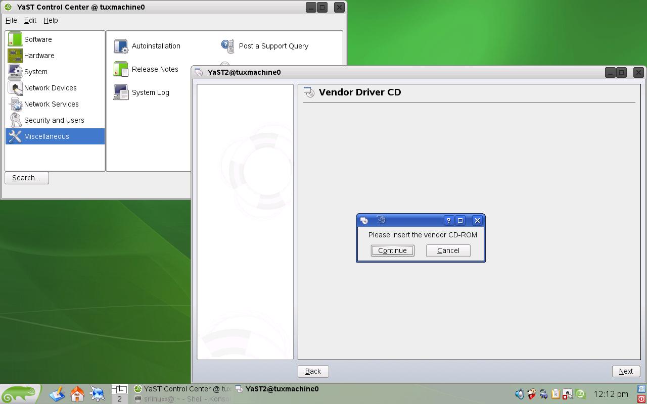Open the File menu
This screenshot has width=647, height=404.
[x=11, y=20]
